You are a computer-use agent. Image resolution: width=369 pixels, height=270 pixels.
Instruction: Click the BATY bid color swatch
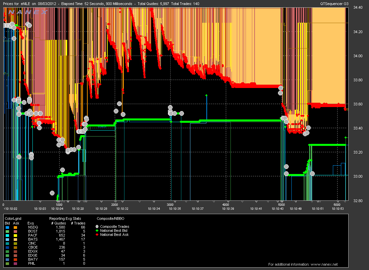pos(7,259)
